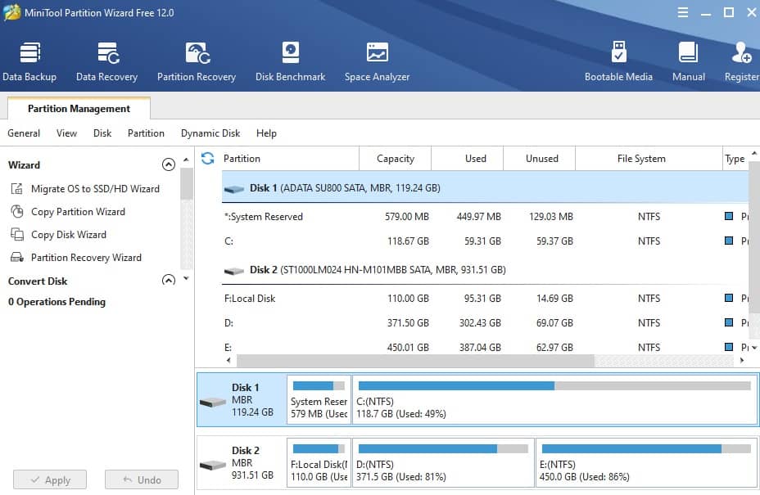Select System Reserved block in disk map

pos(319,399)
